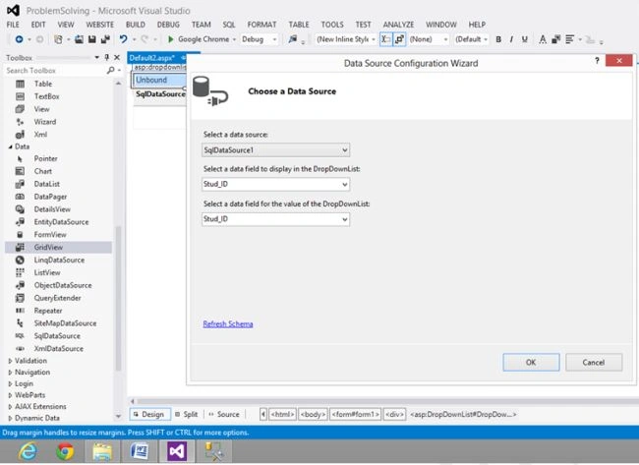
Task: Expand the Login toolbox group
Action: pyautogui.click(x=10, y=383)
